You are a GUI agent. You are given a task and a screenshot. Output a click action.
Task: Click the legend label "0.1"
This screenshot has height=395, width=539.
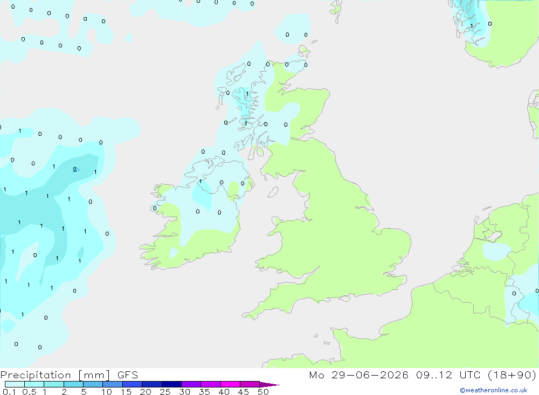click(9, 392)
